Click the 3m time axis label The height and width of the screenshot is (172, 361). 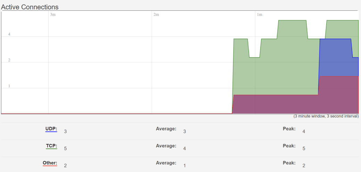coord(53,15)
